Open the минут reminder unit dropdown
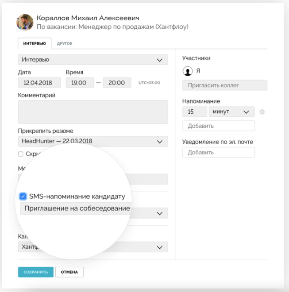 click(231, 112)
